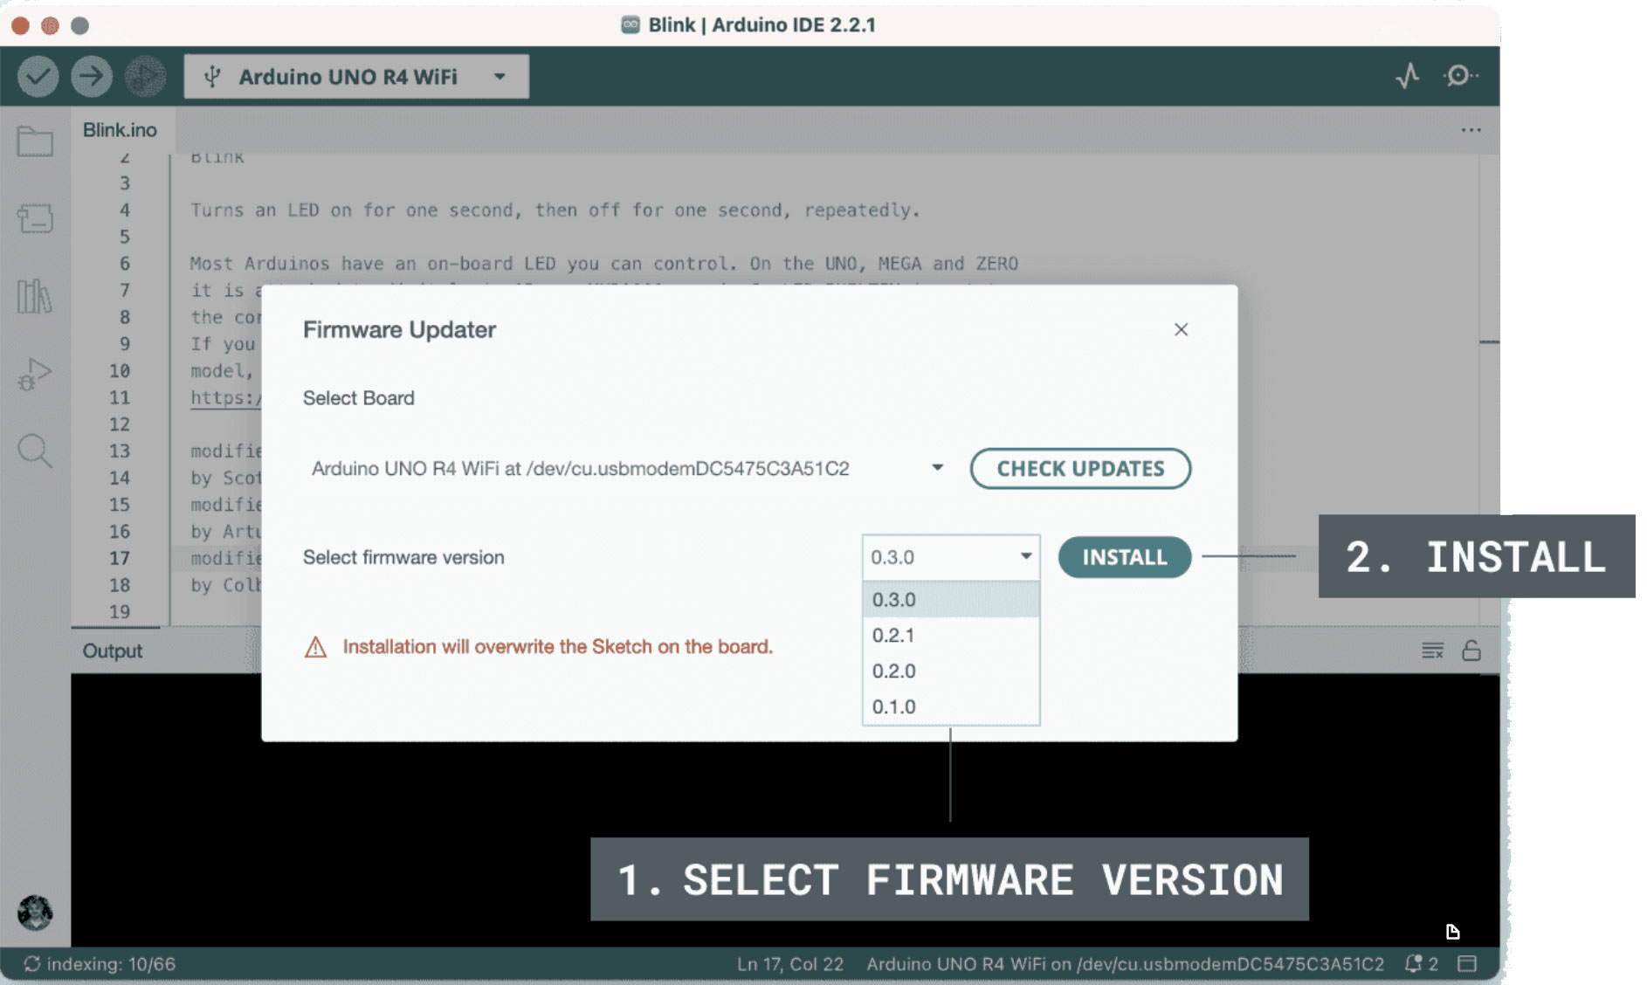This screenshot has height=985, width=1647.
Task: Click the CHECK UPDATES button
Action: (1080, 469)
